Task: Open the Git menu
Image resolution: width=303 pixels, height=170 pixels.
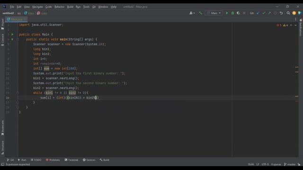Action: tap(94, 7)
